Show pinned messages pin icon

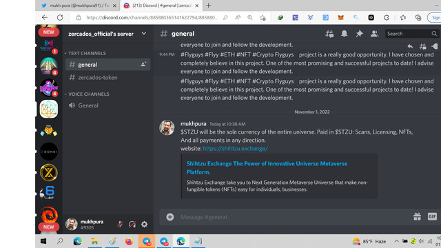click(359, 34)
